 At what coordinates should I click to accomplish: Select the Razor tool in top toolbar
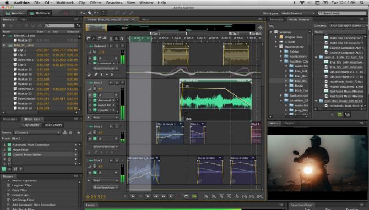coord(90,13)
